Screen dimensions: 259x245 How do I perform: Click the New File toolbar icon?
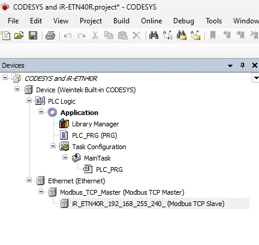click(5, 35)
